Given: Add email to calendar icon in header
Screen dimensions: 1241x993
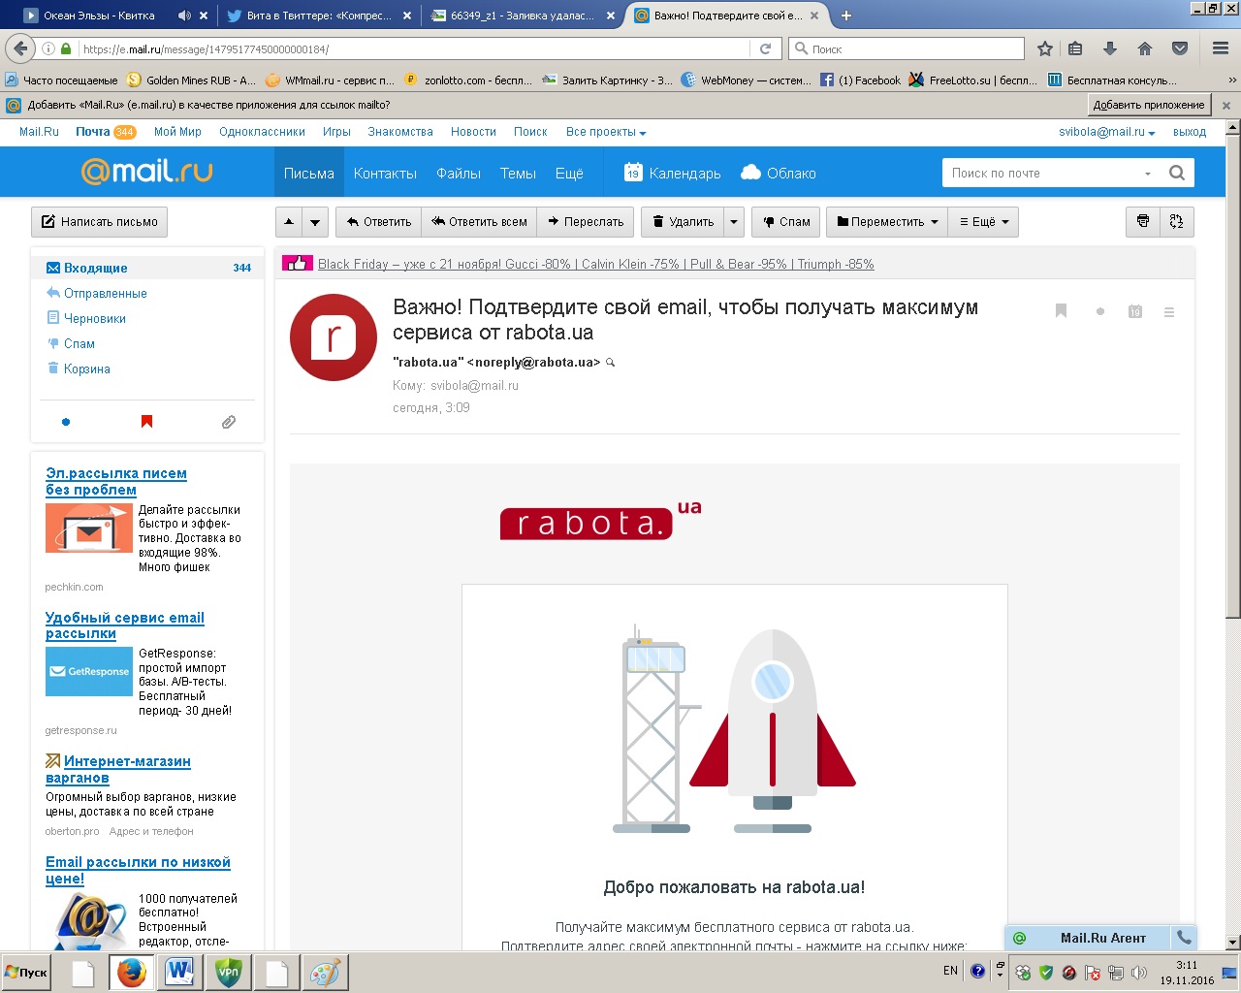Looking at the screenshot, I should 1134,311.
